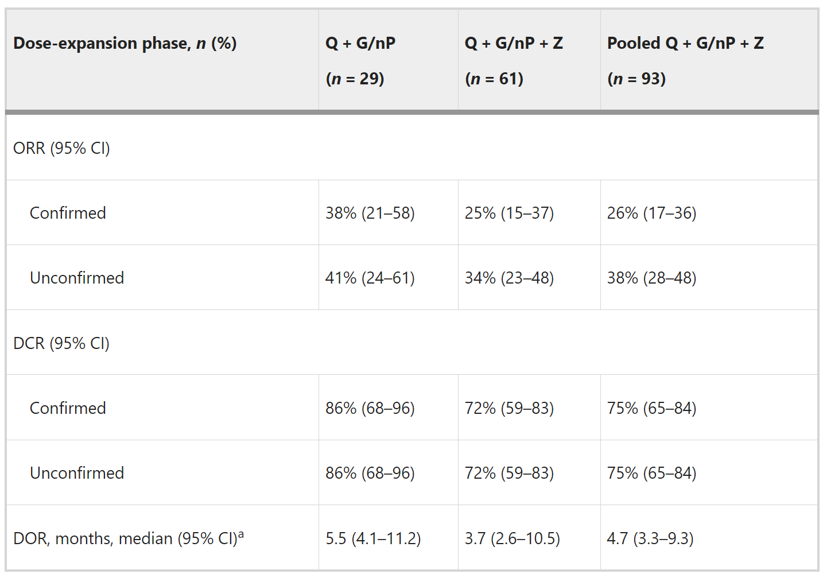Click the "38% (21–58)" confirmed ORR cell
The image size is (823, 574).
pos(370,213)
